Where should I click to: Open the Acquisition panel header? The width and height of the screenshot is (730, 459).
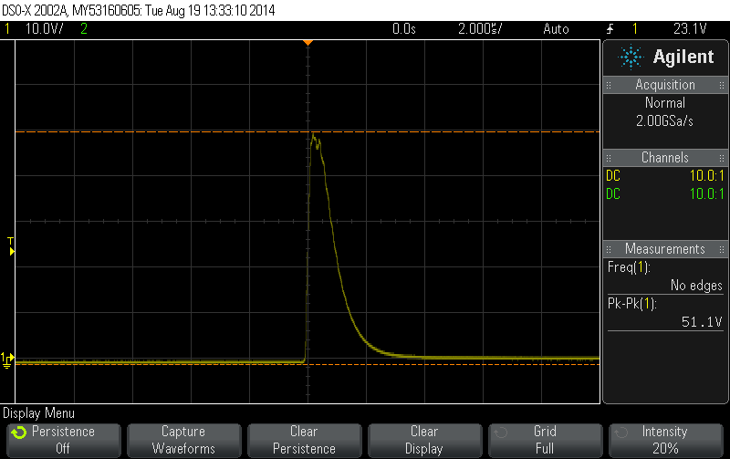tap(665, 85)
